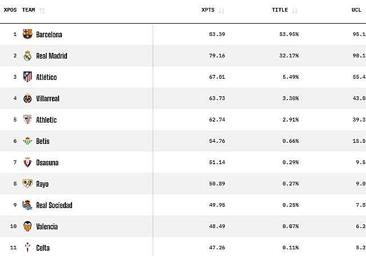Image resolution: width=366 pixels, height=256 pixels.
Task: Click the Real Madrid club crest
Action: (28, 56)
